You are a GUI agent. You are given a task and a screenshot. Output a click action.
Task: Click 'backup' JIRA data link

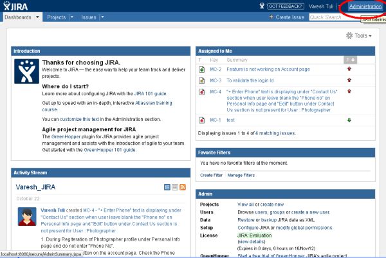coord(269,220)
